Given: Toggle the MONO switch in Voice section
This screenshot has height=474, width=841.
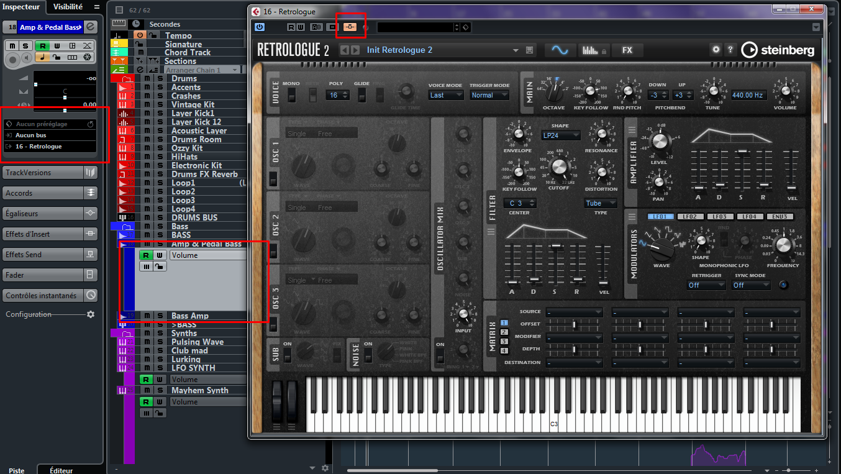Looking at the screenshot, I should point(291,95).
